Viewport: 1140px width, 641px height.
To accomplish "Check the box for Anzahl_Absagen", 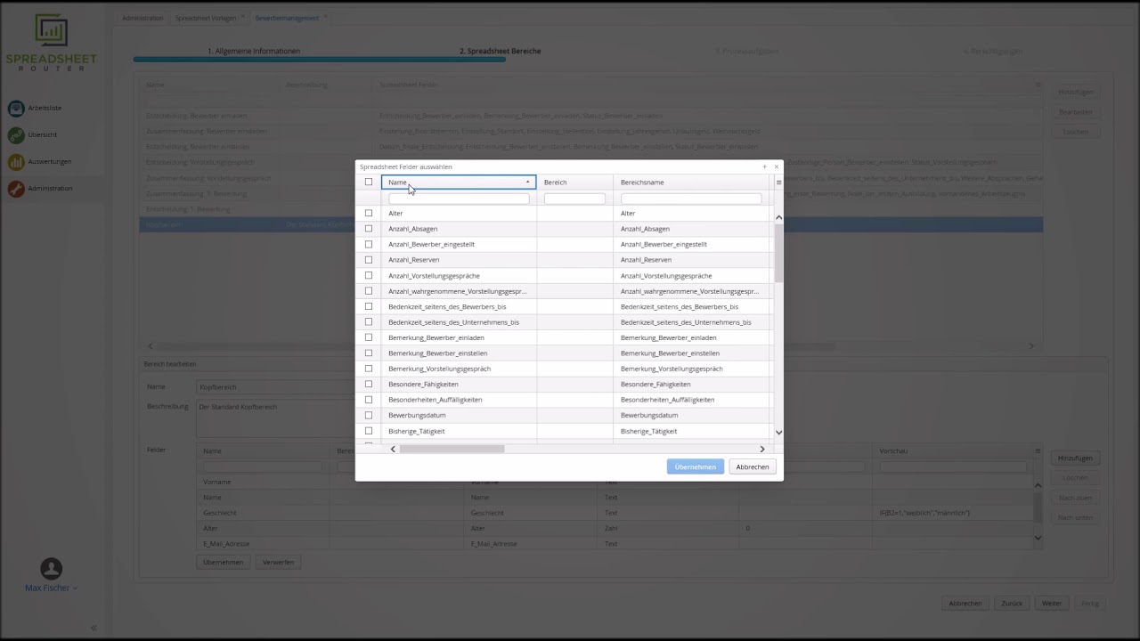I will [x=369, y=229].
